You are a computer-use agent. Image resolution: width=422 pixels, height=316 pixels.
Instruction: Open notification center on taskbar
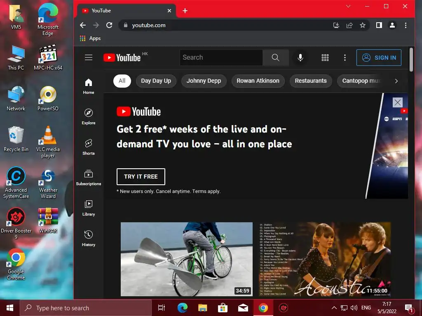tap(409, 308)
